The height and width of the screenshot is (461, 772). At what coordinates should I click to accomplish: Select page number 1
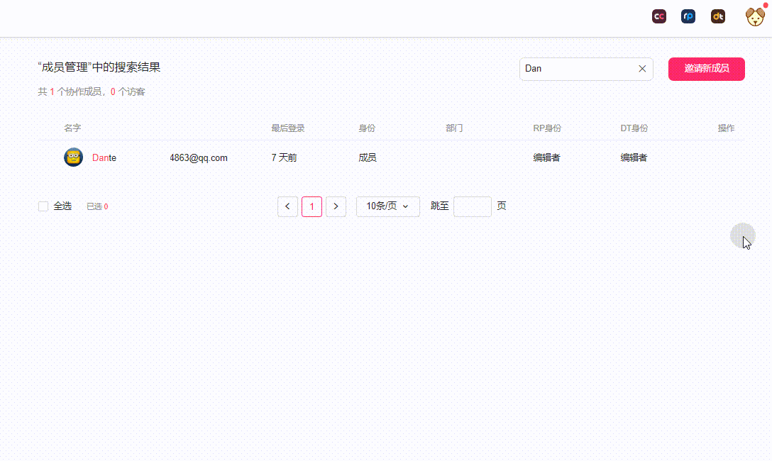pos(311,206)
